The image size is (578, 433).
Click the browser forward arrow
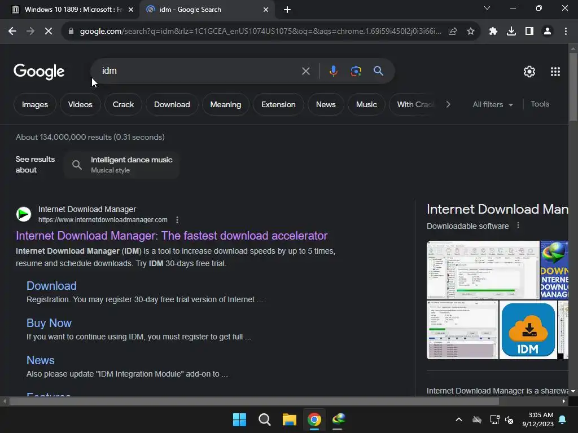tap(30, 32)
